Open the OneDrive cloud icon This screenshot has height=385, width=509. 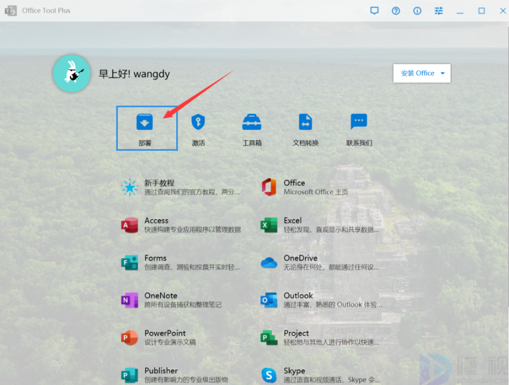click(x=269, y=262)
